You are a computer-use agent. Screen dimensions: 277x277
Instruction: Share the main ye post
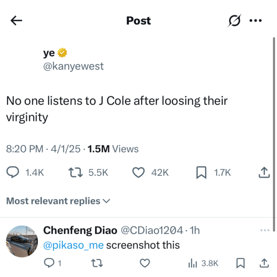(264, 173)
